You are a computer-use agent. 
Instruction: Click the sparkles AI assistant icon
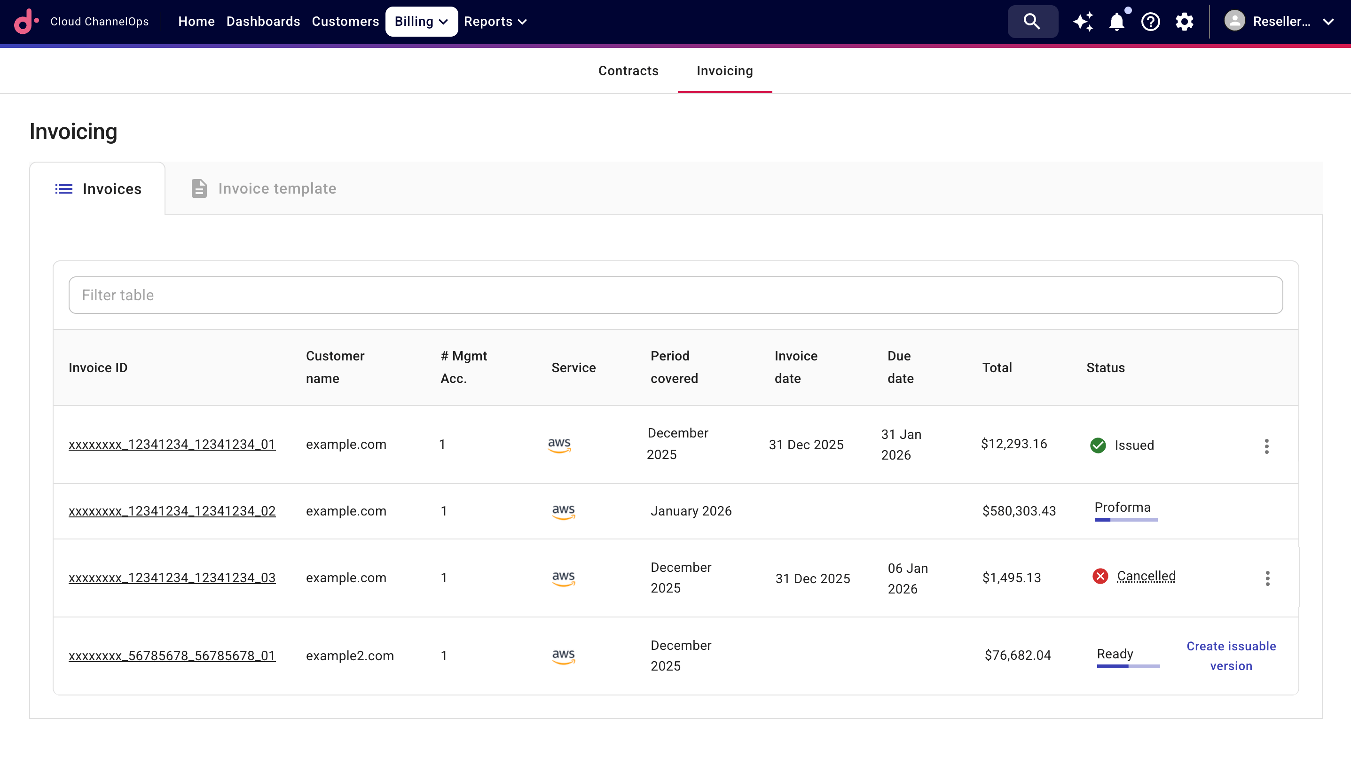coord(1083,22)
